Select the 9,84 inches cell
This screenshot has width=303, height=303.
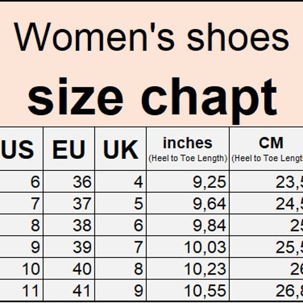[188, 225]
